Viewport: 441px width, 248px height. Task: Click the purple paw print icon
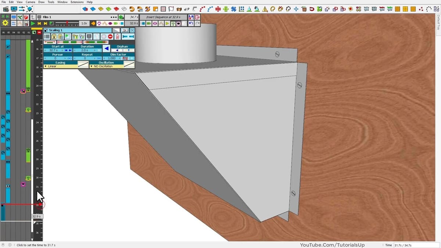click(x=99, y=24)
